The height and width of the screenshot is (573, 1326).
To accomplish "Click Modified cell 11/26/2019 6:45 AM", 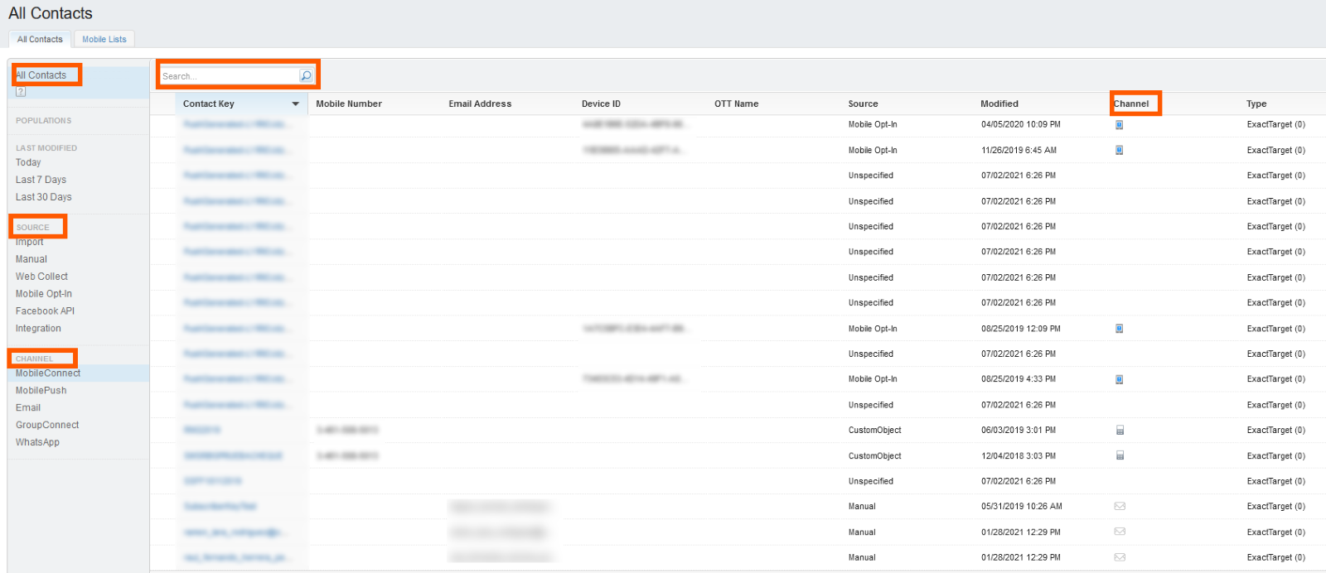I will pyautogui.click(x=1019, y=151).
